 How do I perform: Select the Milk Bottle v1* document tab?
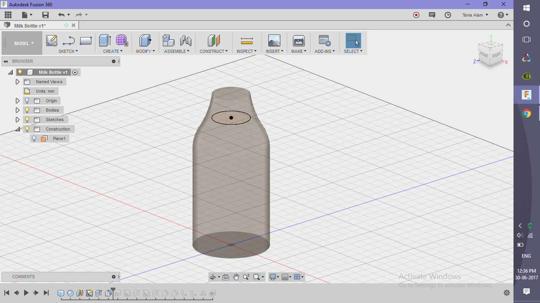(30, 26)
